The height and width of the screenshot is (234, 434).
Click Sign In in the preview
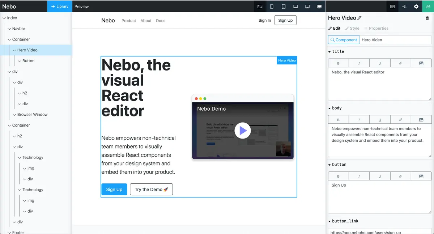(265, 21)
